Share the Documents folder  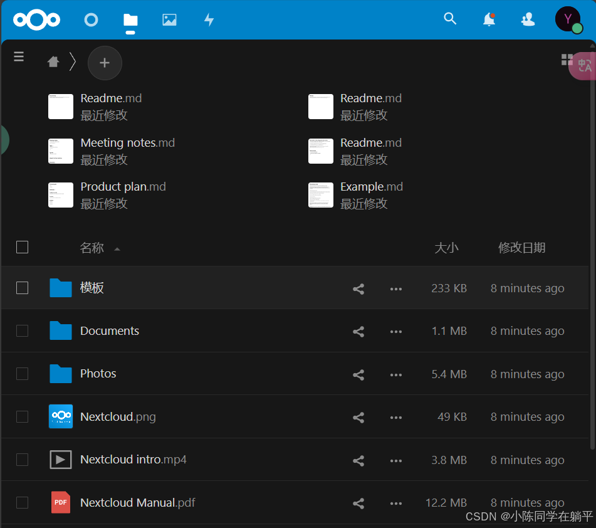tap(358, 331)
